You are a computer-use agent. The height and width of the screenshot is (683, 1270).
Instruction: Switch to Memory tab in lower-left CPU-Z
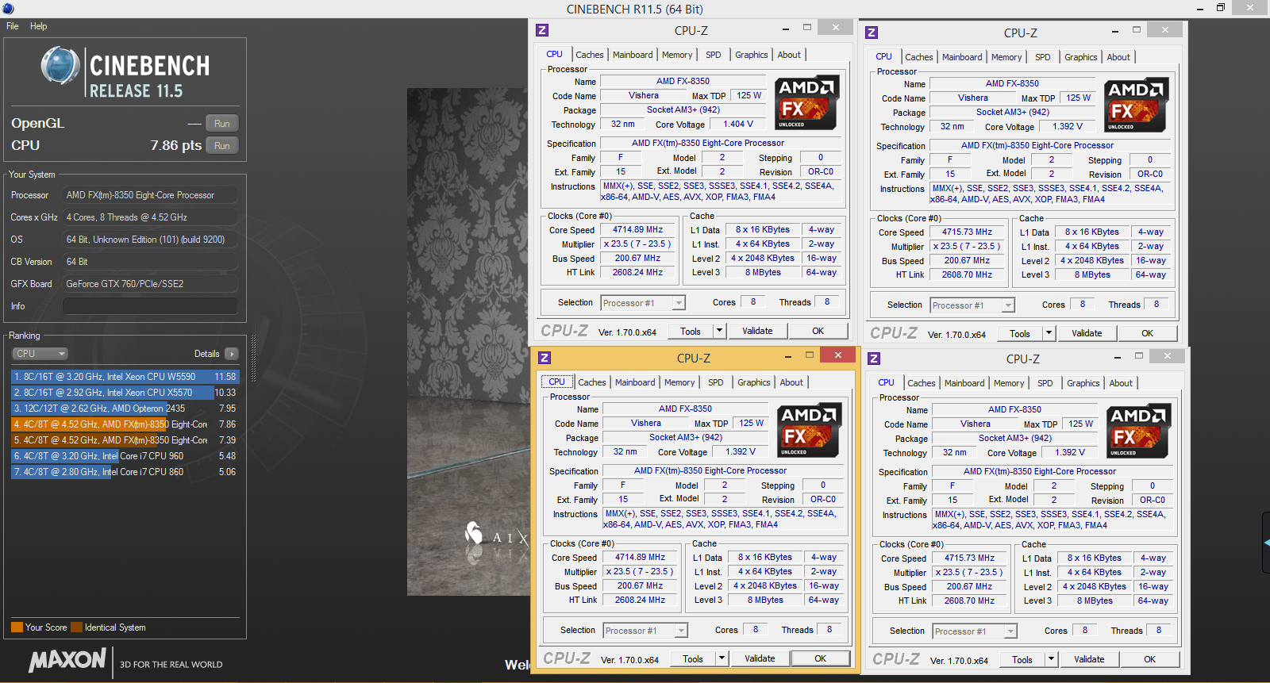coord(679,382)
